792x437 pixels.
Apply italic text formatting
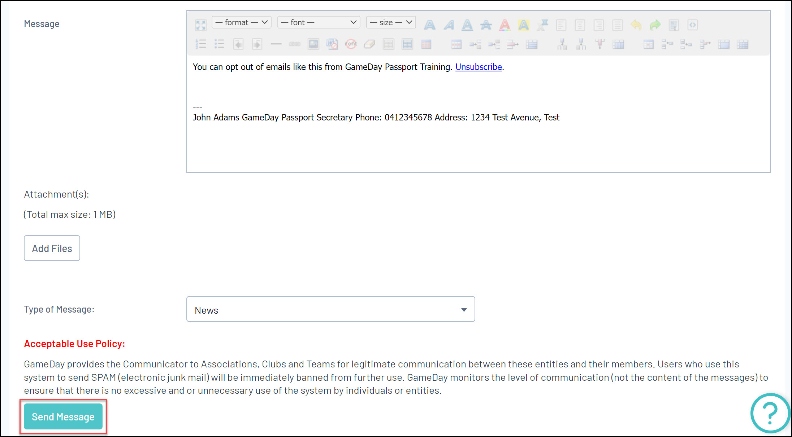pos(449,25)
